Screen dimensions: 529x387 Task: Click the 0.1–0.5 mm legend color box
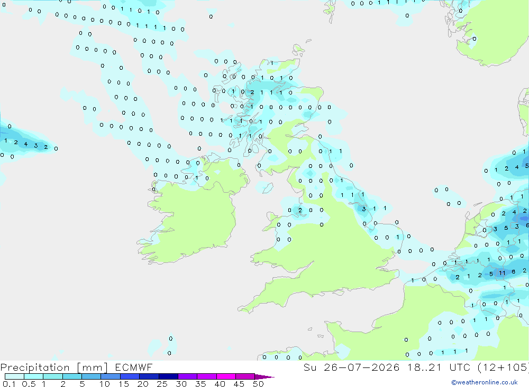click(14, 376)
